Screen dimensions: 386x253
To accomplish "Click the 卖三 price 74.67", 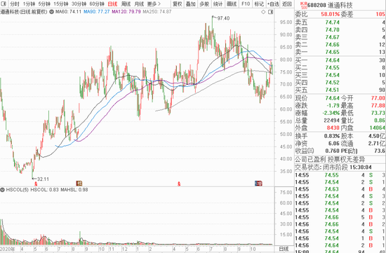I will click(333, 37).
